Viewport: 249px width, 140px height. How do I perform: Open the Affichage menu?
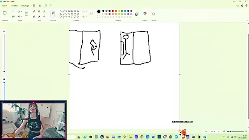pos(25,6)
